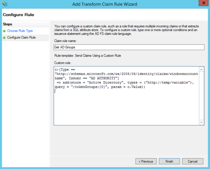Click the wizard application icon in title bar
Image resolution: width=210 pixels, height=169 pixels.
(5, 4)
